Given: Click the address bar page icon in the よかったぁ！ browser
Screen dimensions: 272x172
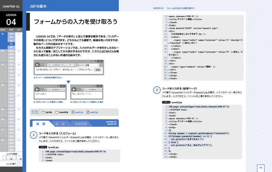Looking at the screenshot, I should click(45, 90).
